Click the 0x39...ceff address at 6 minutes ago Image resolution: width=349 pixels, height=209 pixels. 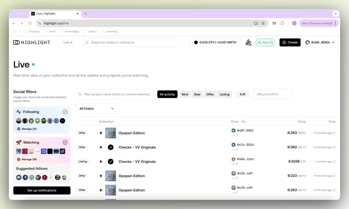coord(245,173)
